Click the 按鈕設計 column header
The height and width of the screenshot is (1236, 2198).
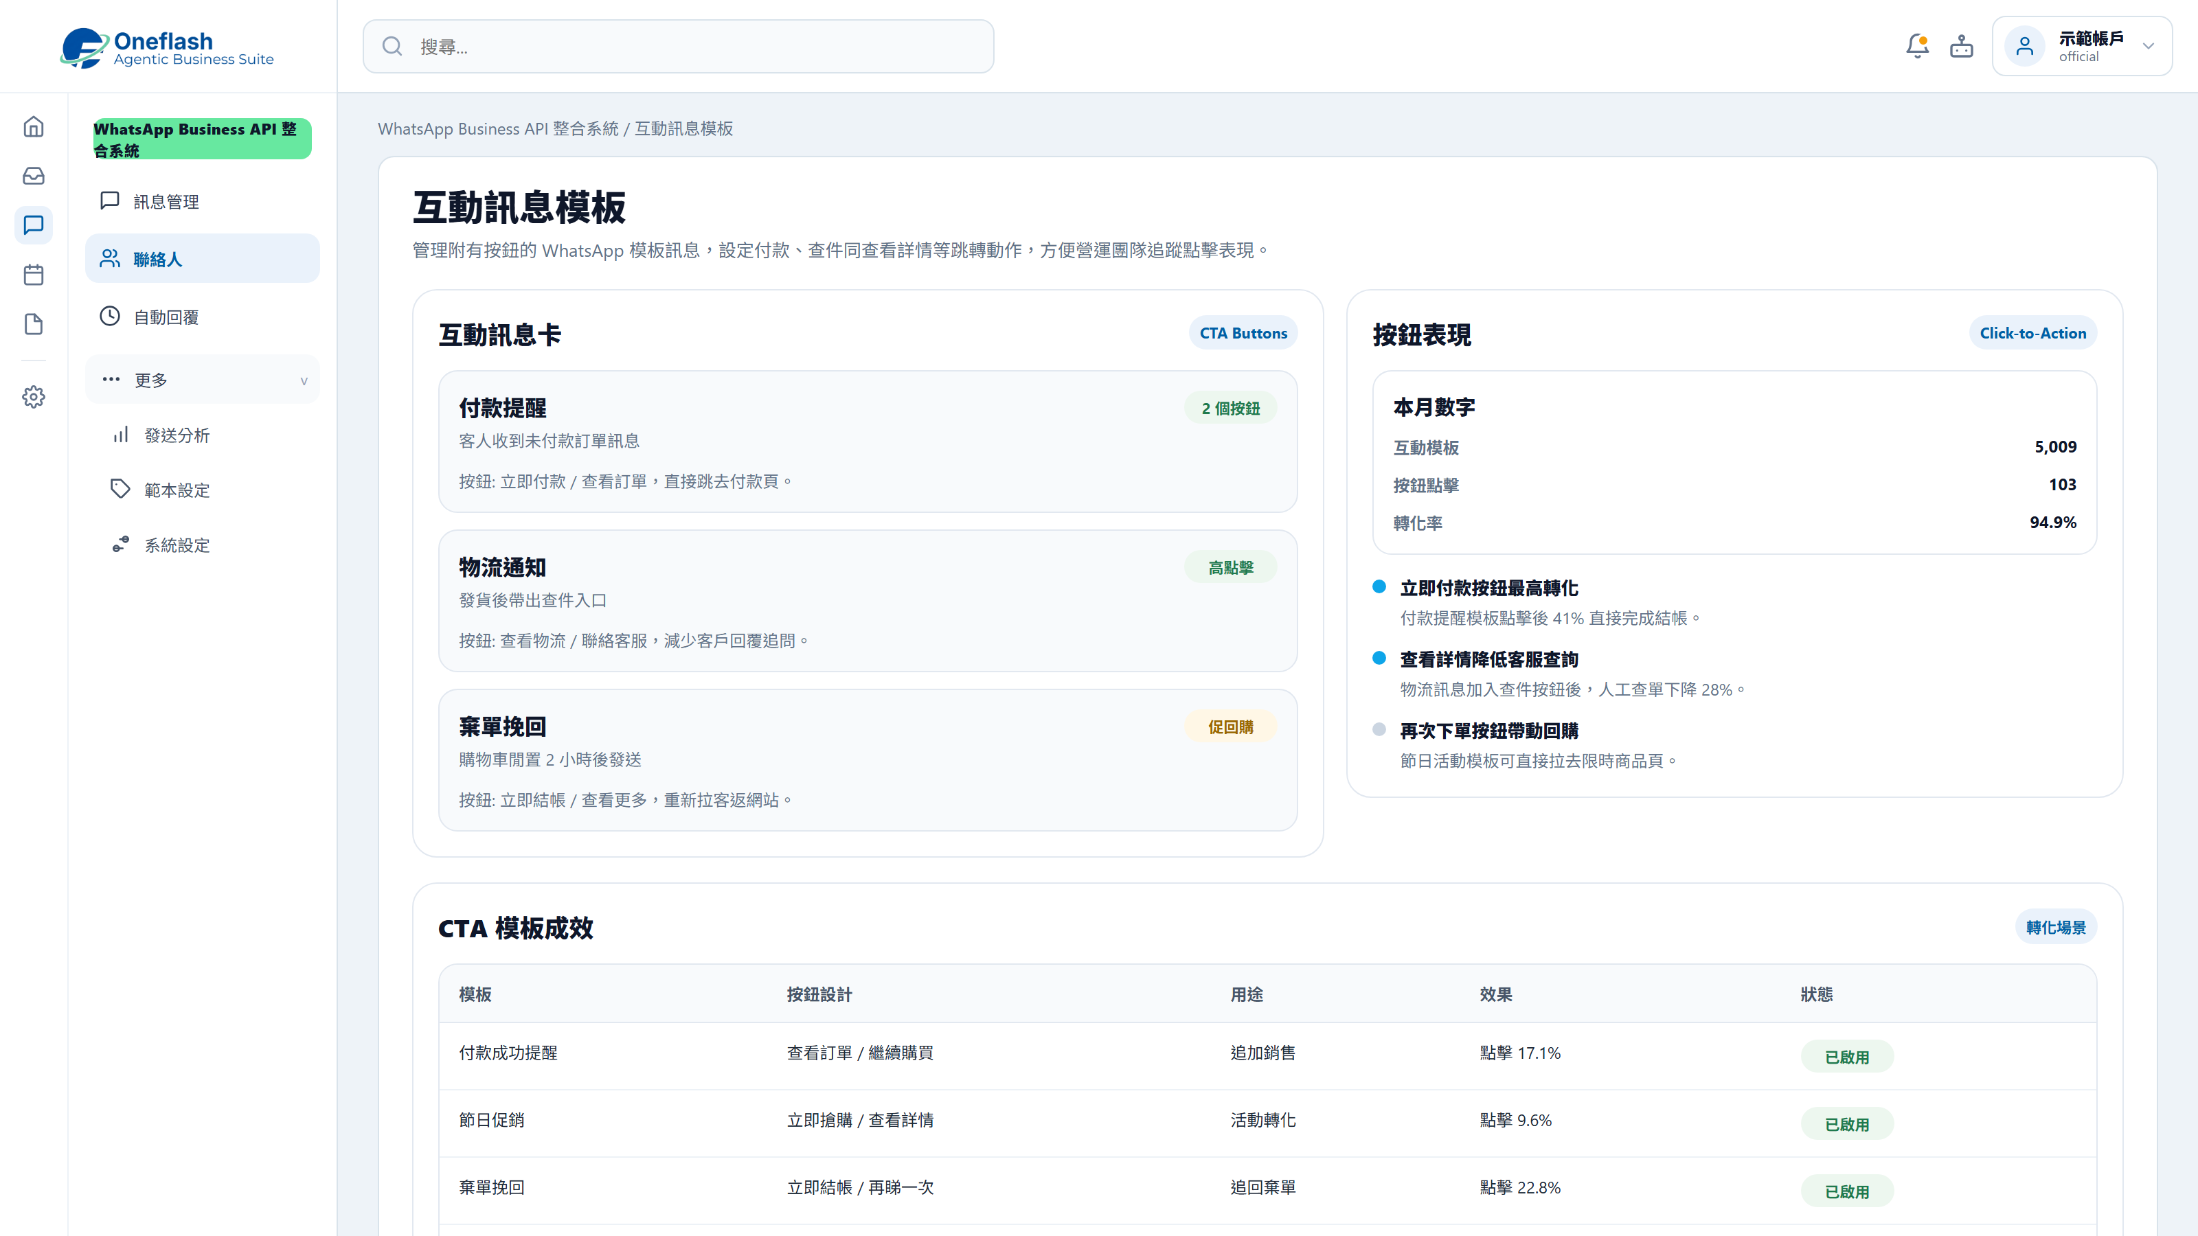point(819,994)
